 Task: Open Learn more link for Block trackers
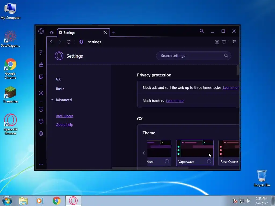click(175, 101)
